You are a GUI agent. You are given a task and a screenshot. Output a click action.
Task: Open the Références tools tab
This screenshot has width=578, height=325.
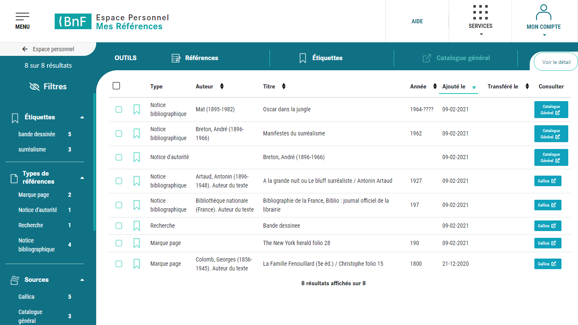pos(195,58)
